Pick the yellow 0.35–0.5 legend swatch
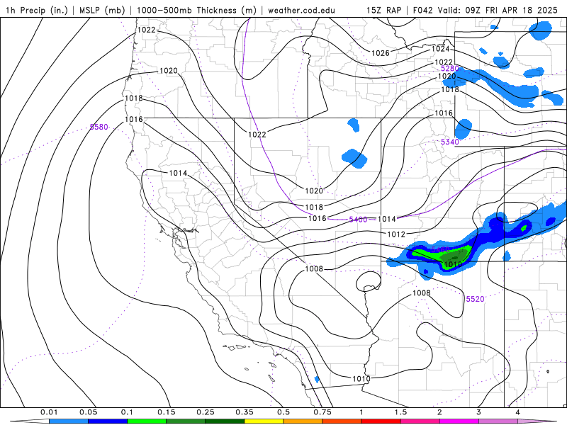Image resolution: width=567 pixels, height=425 pixels. pyautogui.click(x=264, y=421)
